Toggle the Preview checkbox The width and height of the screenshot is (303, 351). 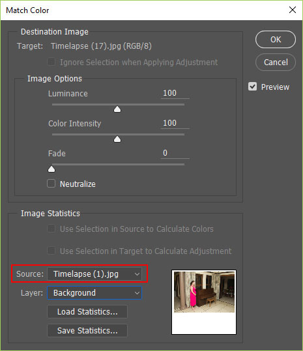coord(252,87)
